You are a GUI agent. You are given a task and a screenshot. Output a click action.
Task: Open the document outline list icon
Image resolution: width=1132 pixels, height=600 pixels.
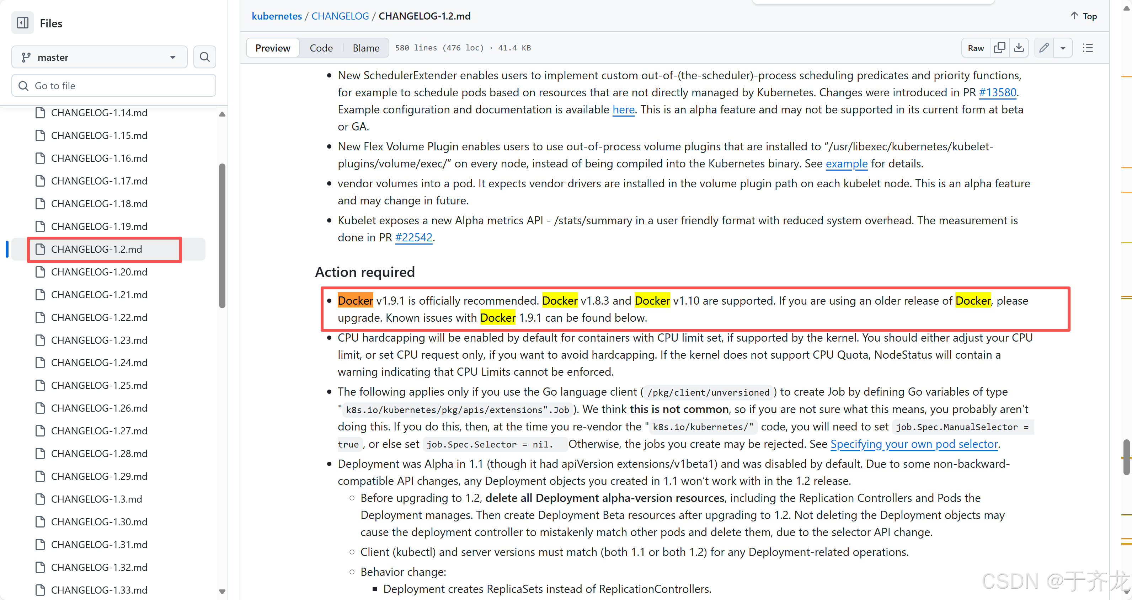(1088, 48)
